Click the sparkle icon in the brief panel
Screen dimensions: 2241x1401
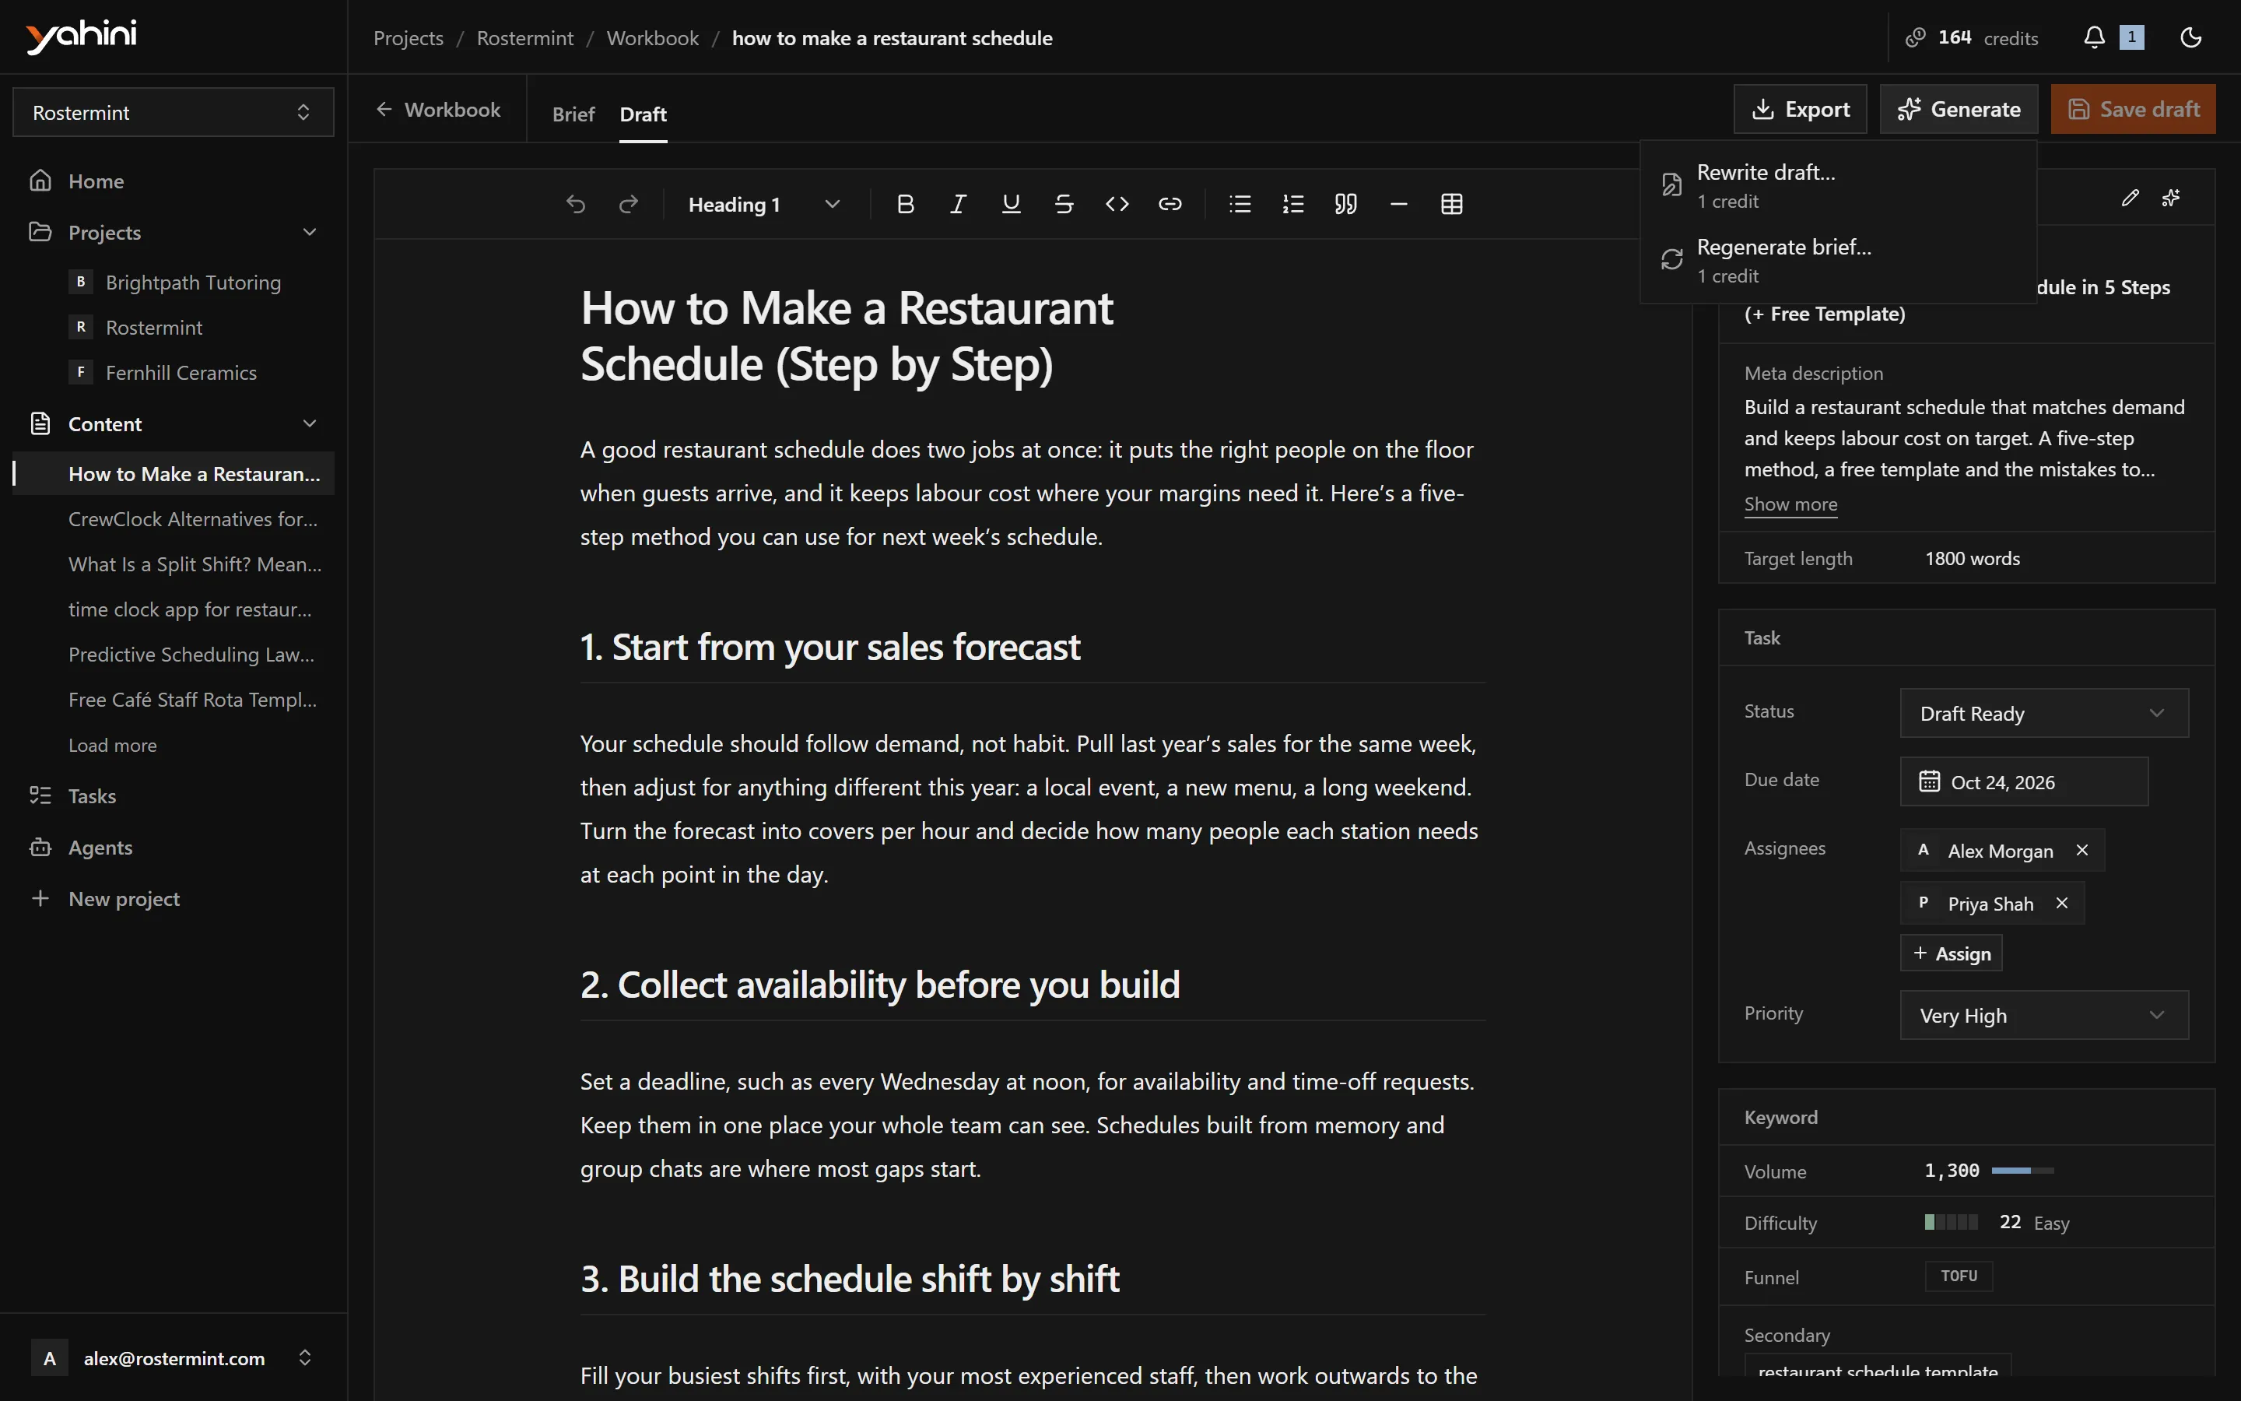click(2171, 198)
